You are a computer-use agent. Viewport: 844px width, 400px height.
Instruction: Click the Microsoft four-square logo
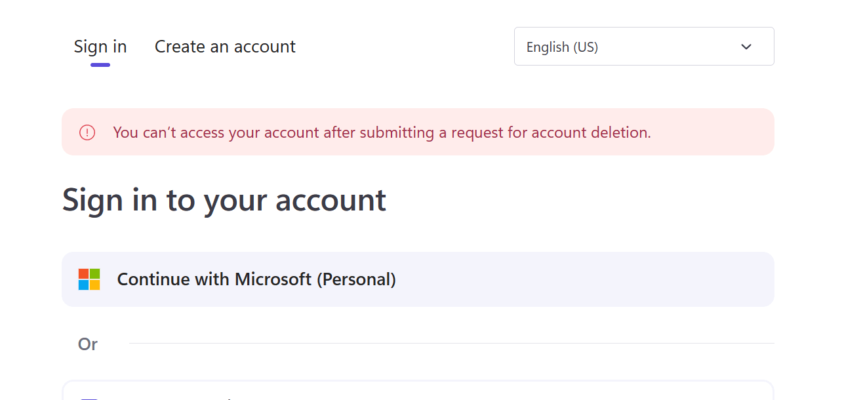(x=89, y=279)
